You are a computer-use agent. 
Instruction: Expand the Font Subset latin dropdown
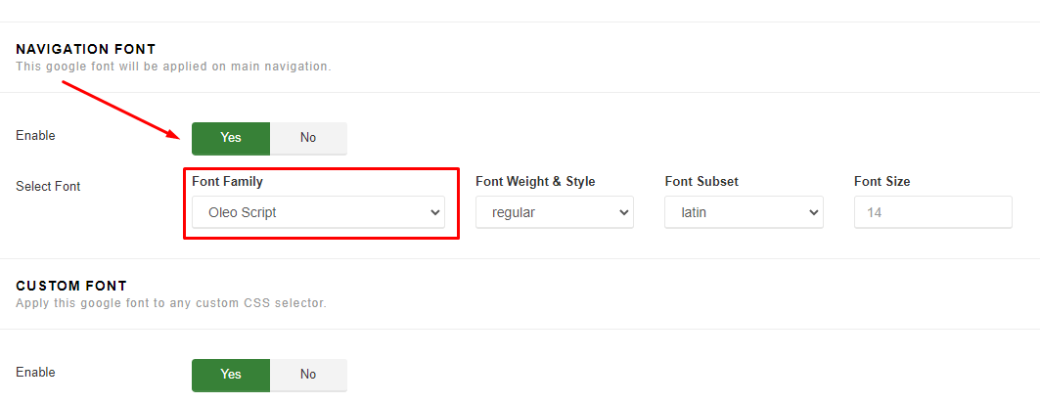[743, 212]
